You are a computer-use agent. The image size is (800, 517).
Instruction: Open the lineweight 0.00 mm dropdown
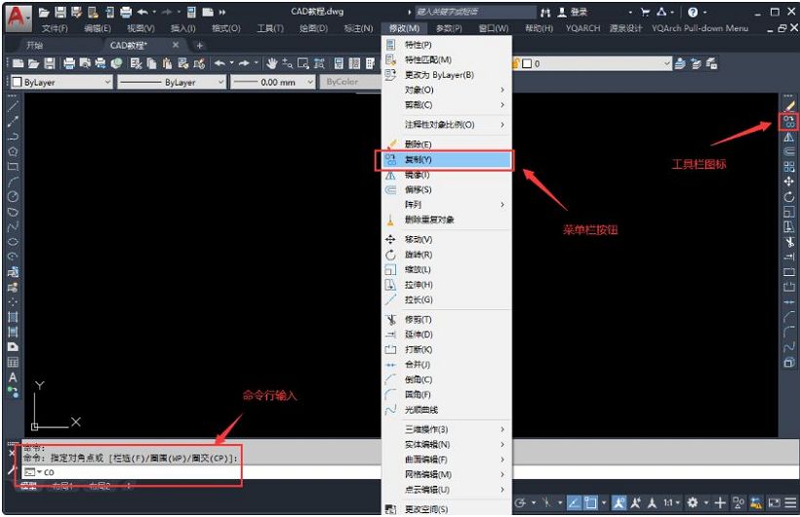pyautogui.click(x=272, y=82)
